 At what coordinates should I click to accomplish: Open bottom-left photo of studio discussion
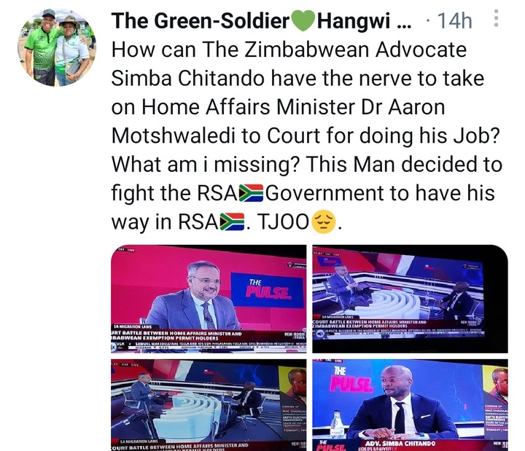tap(209, 405)
